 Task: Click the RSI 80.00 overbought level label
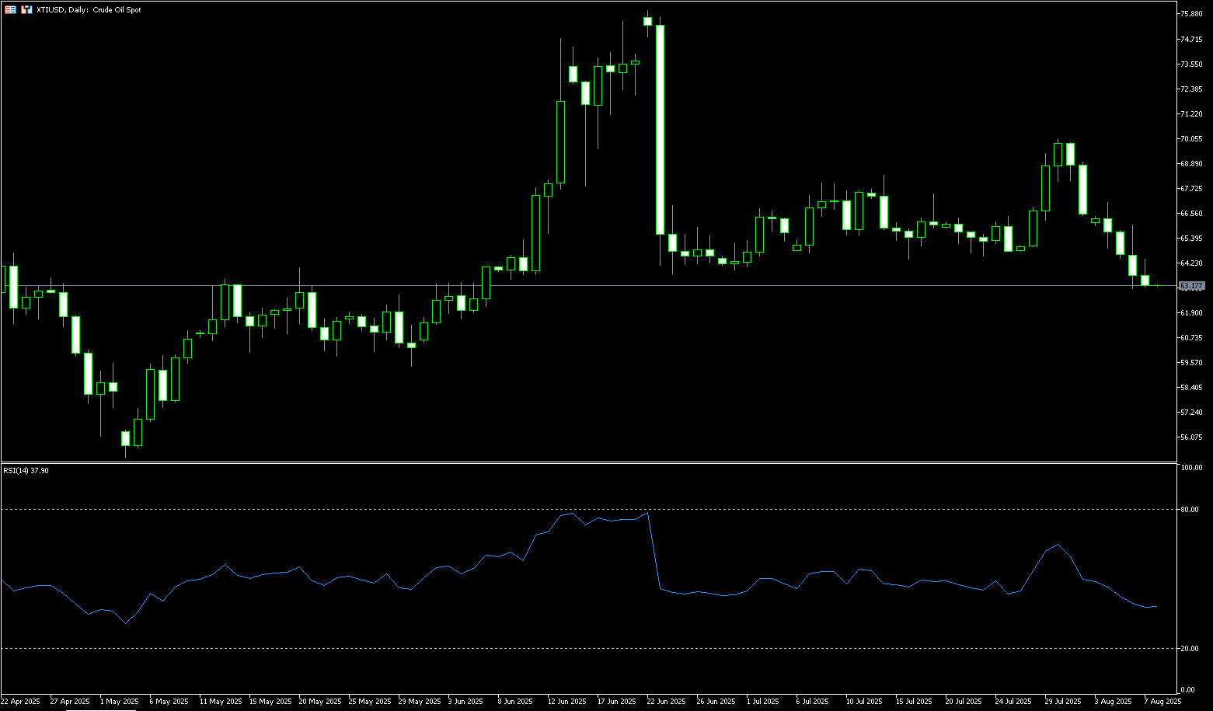(1190, 510)
